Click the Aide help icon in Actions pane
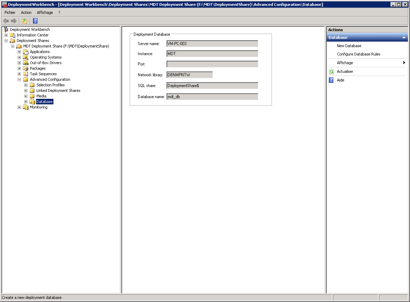 [331, 80]
